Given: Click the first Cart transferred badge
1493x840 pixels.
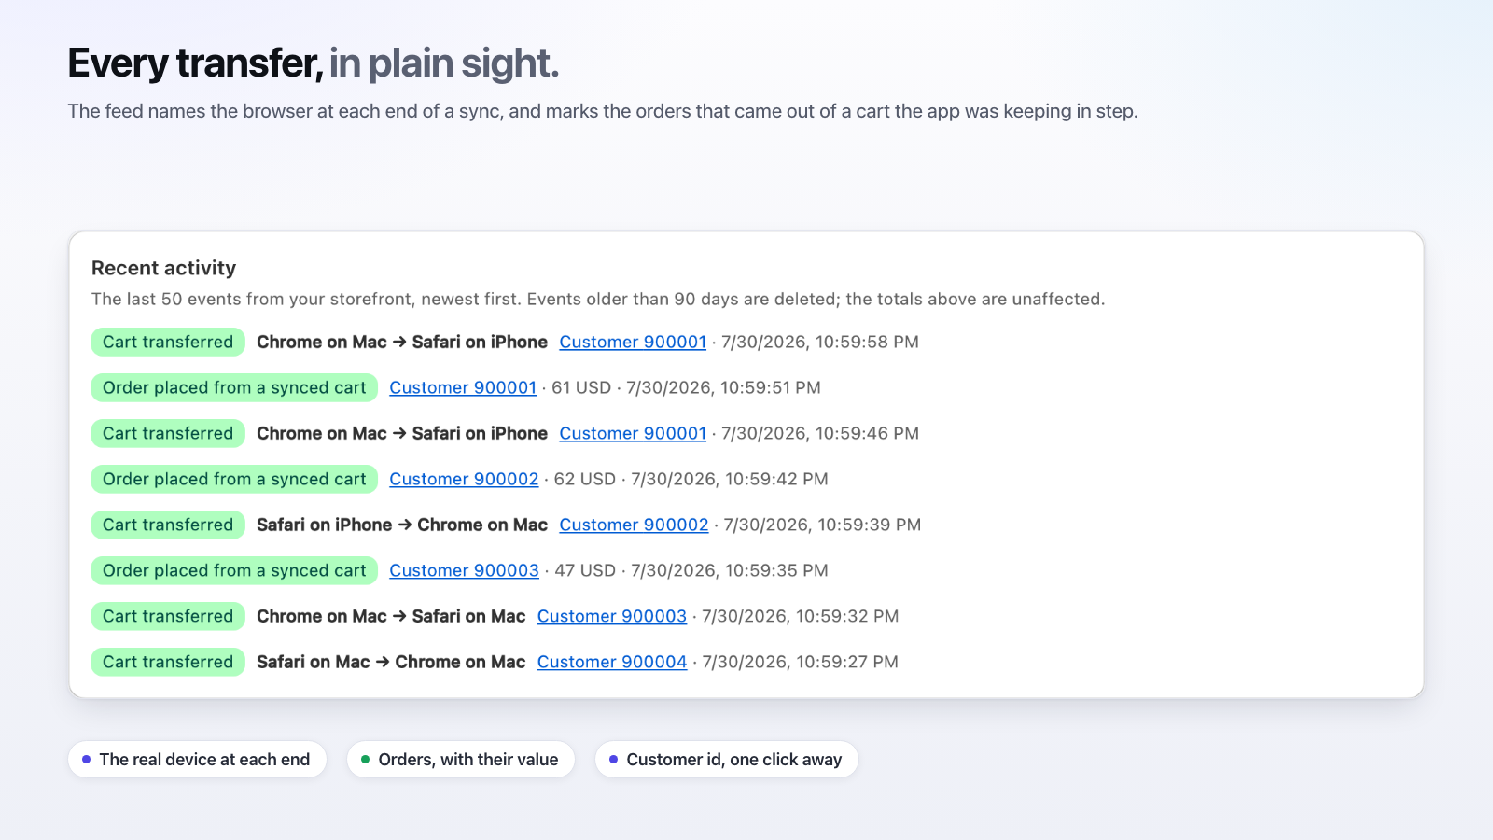Looking at the screenshot, I should coord(168,342).
